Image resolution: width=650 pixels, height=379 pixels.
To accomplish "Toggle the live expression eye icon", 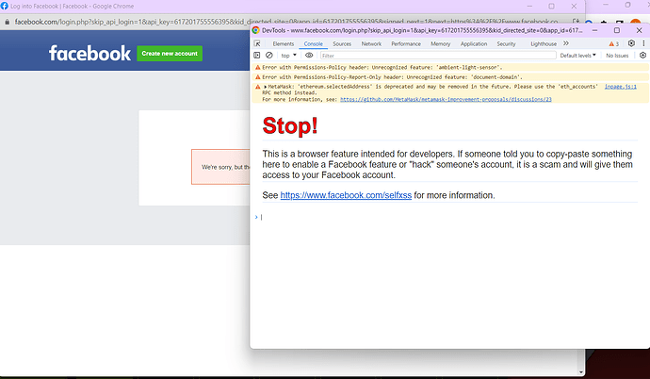I will pyautogui.click(x=309, y=55).
